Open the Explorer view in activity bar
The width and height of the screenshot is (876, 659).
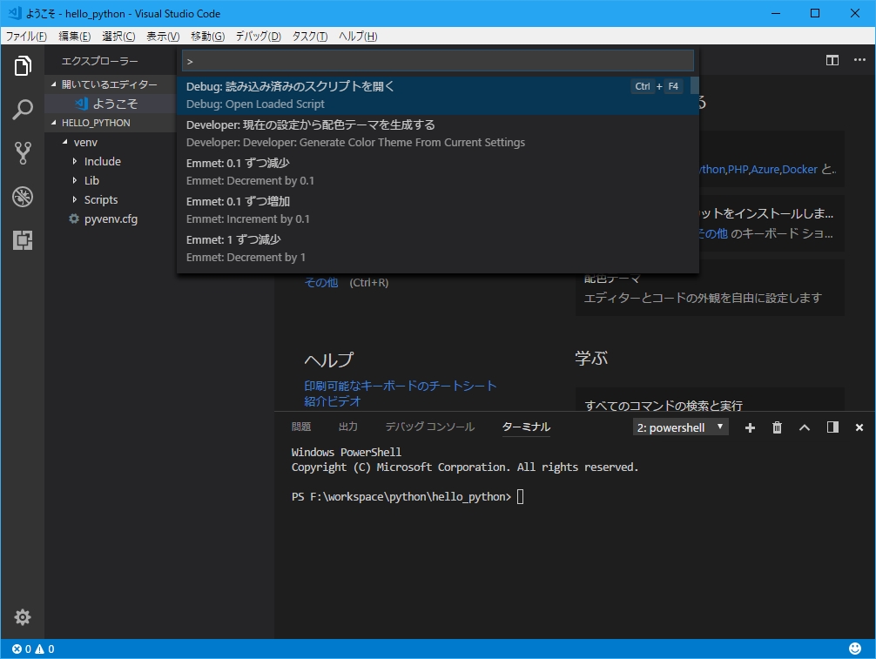[23, 65]
